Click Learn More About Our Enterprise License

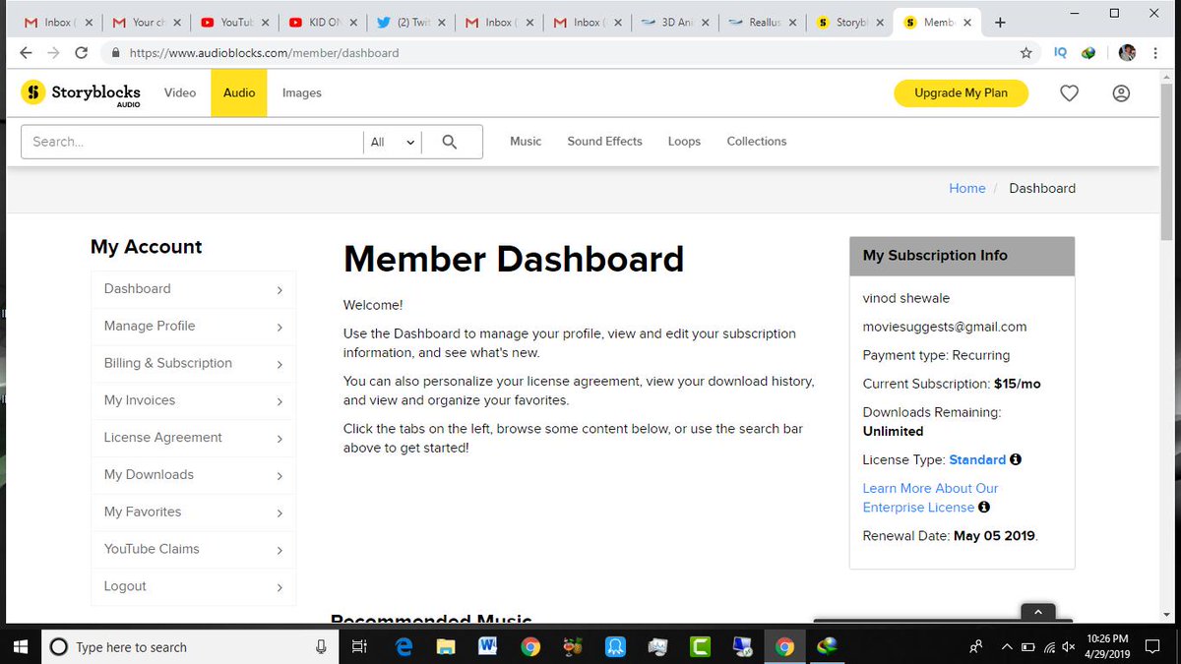(930, 498)
